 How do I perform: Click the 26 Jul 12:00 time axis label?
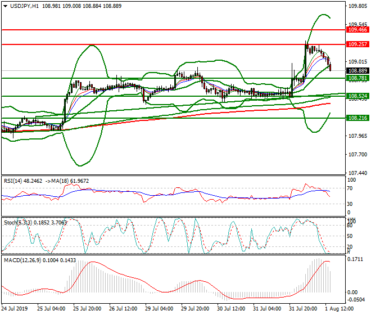123,309
